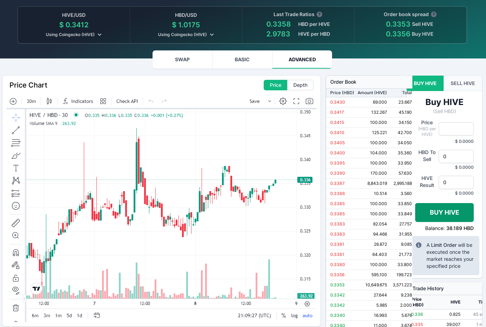Select the trend line drawing tool

click(x=16, y=130)
